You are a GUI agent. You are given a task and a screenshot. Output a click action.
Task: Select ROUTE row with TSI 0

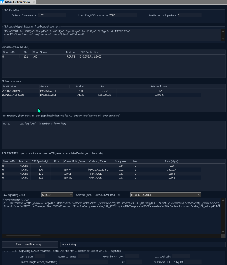tap(101, 166)
